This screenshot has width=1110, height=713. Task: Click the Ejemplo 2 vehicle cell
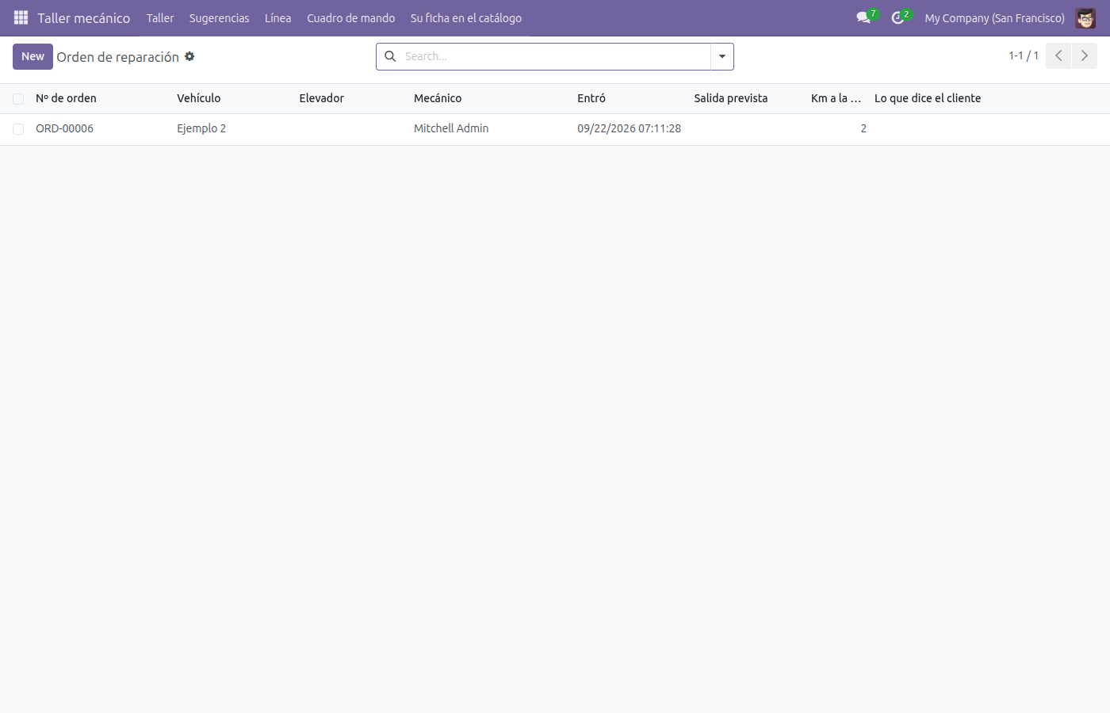(201, 128)
